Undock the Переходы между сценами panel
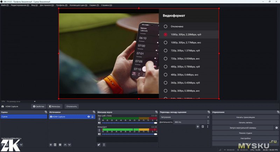 [209, 112]
